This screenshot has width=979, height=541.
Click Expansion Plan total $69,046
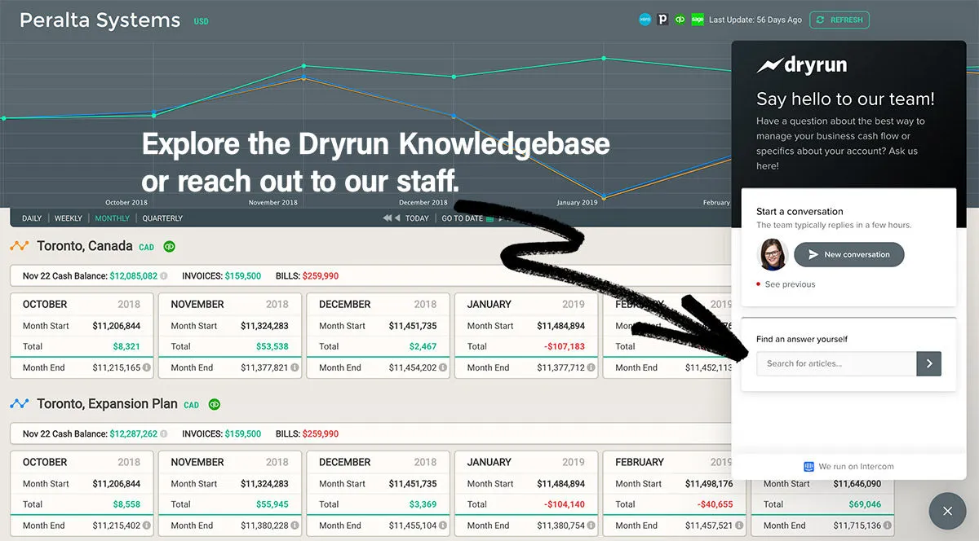coord(863,504)
